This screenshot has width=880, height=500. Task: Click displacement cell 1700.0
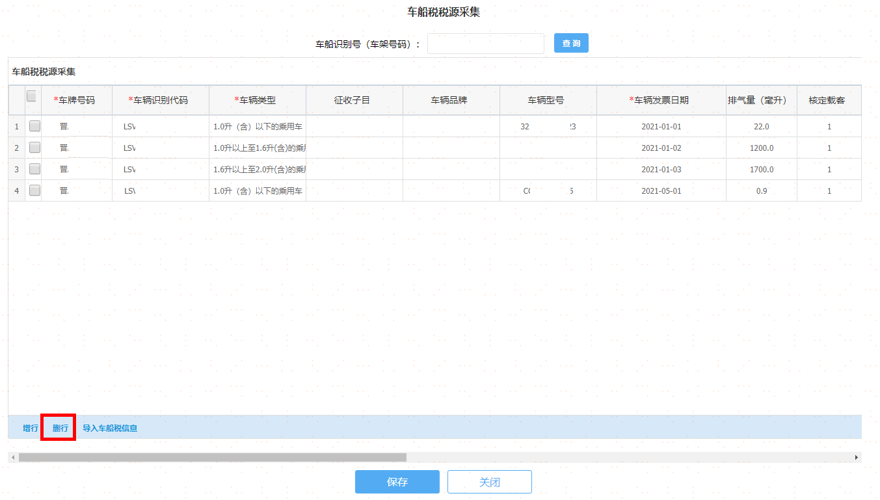tap(762, 169)
